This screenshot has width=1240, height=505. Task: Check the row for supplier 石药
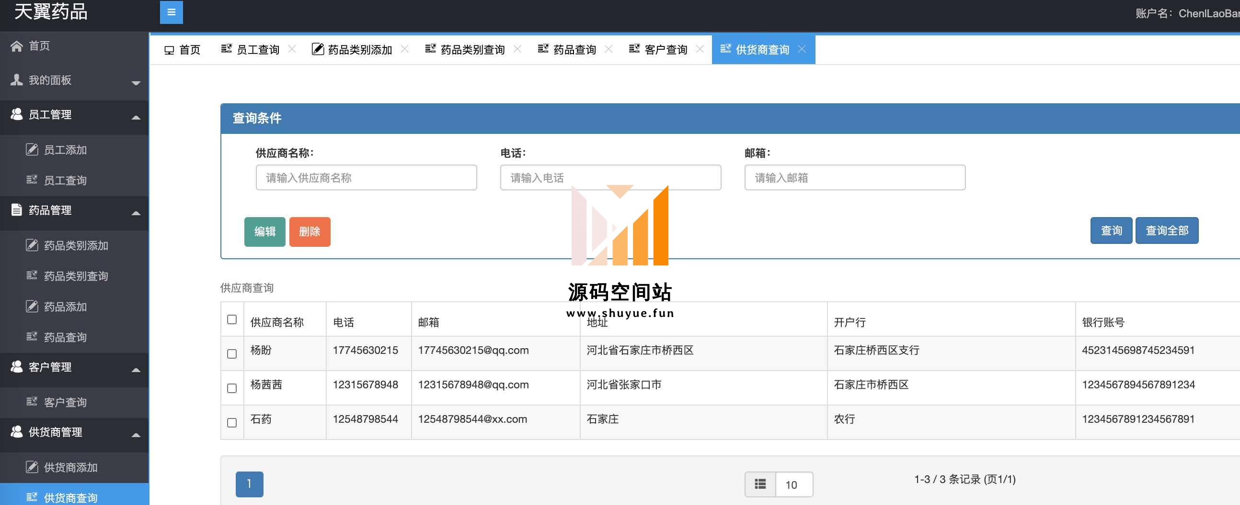click(x=232, y=423)
